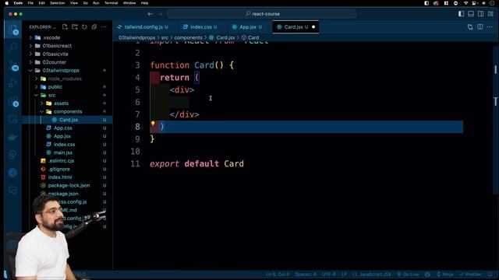Expand the assets folder
The image size is (499, 280).
pos(67,103)
